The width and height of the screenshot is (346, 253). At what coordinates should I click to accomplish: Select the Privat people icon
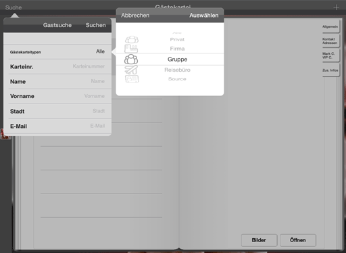(x=132, y=40)
